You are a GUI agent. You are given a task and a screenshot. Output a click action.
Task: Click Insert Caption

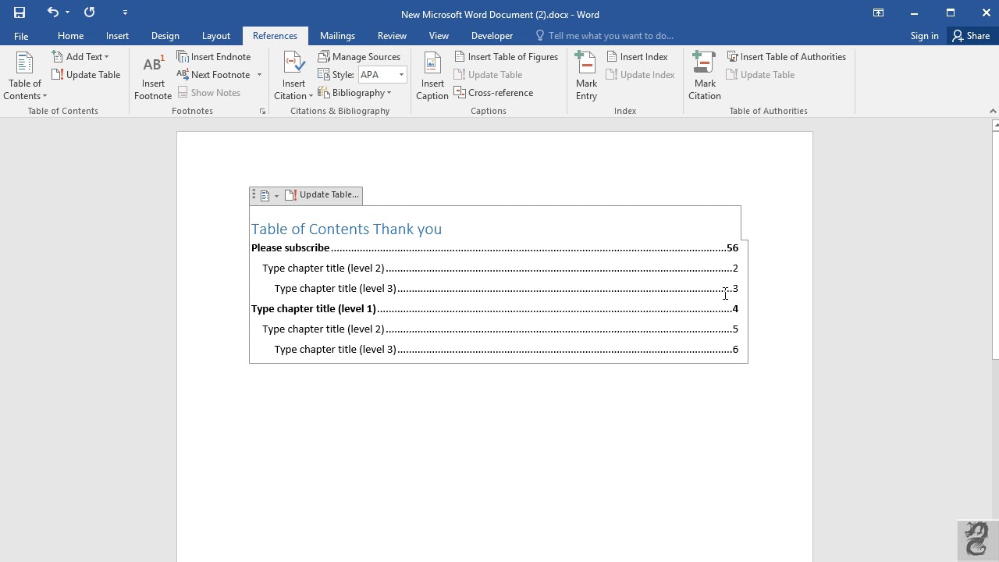point(432,77)
